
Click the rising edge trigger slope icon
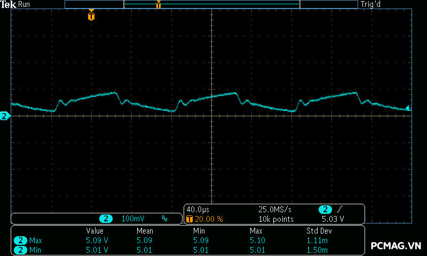(x=339, y=210)
